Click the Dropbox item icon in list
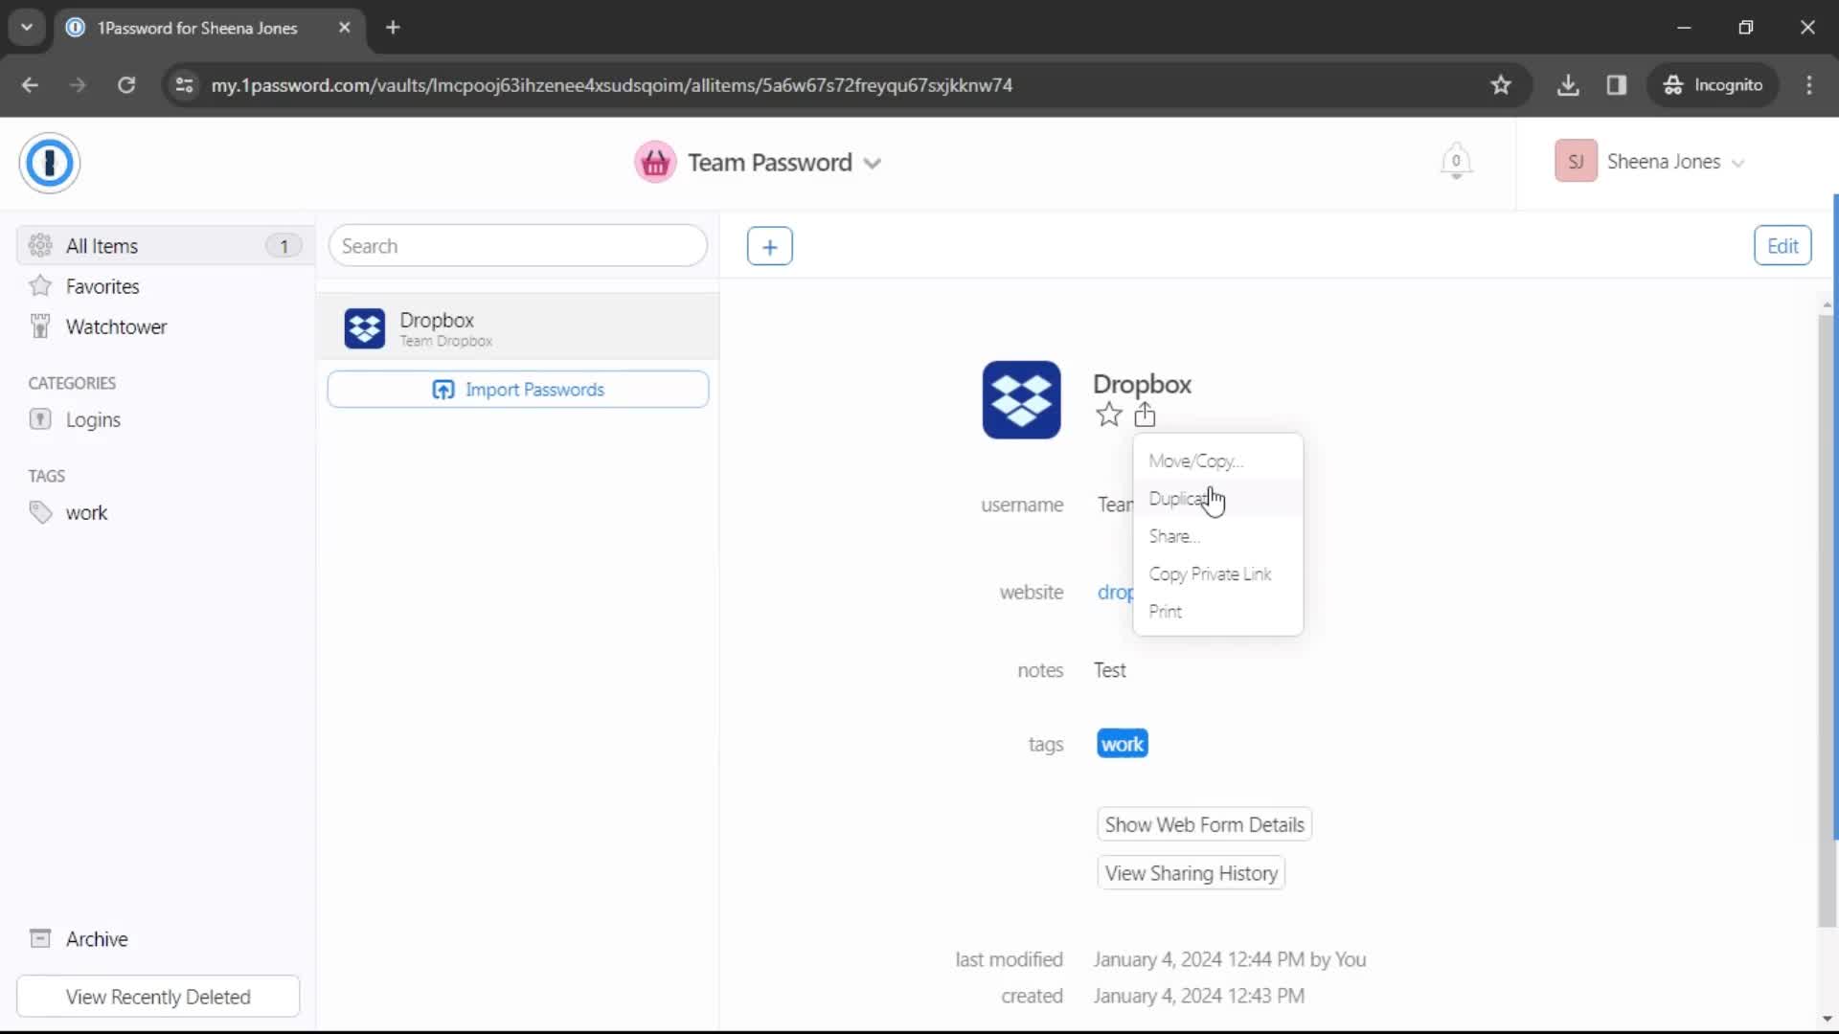1839x1034 pixels. pyautogui.click(x=364, y=328)
